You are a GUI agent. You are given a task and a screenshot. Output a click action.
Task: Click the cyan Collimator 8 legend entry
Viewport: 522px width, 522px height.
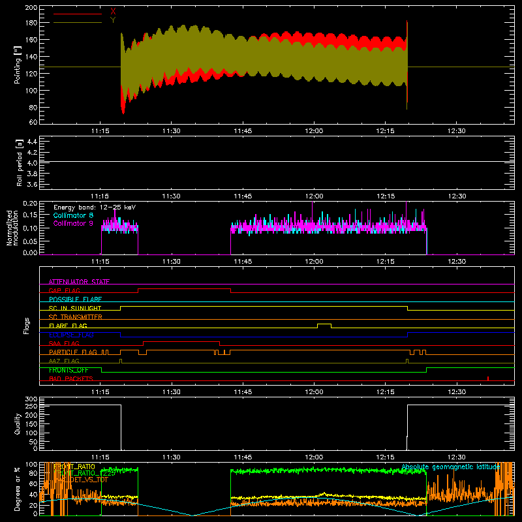(73, 215)
